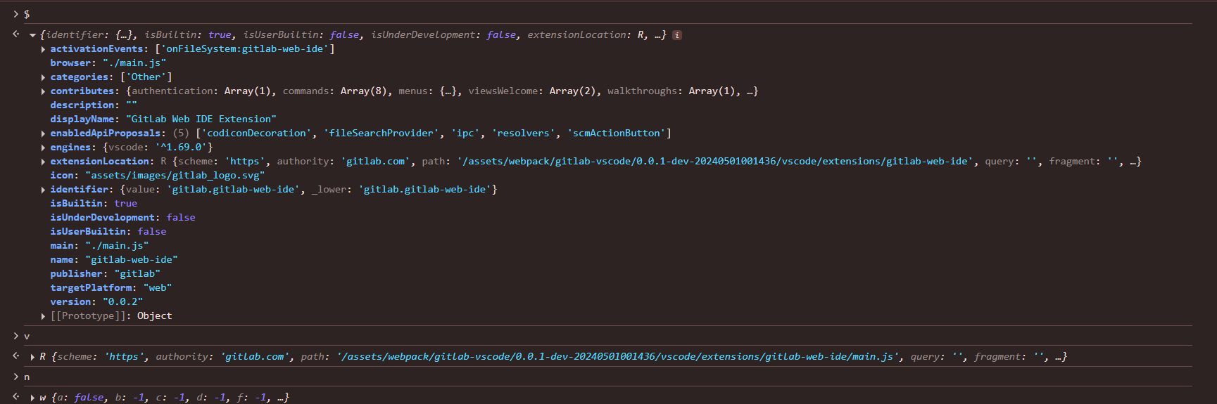Select the isBuiltin true value in the property list
This screenshot has height=404, width=1217.
pyautogui.click(x=126, y=204)
